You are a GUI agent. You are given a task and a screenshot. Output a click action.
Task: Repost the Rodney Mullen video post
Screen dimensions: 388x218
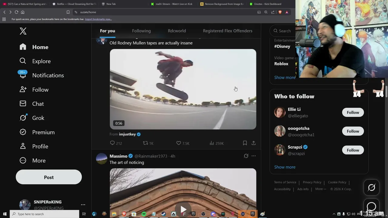click(148, 143)
